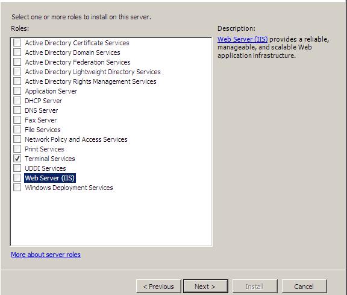Select the File Services role label
Image resolution: width=347 pixels, height=295 pixels.
[x=43, y=130]
